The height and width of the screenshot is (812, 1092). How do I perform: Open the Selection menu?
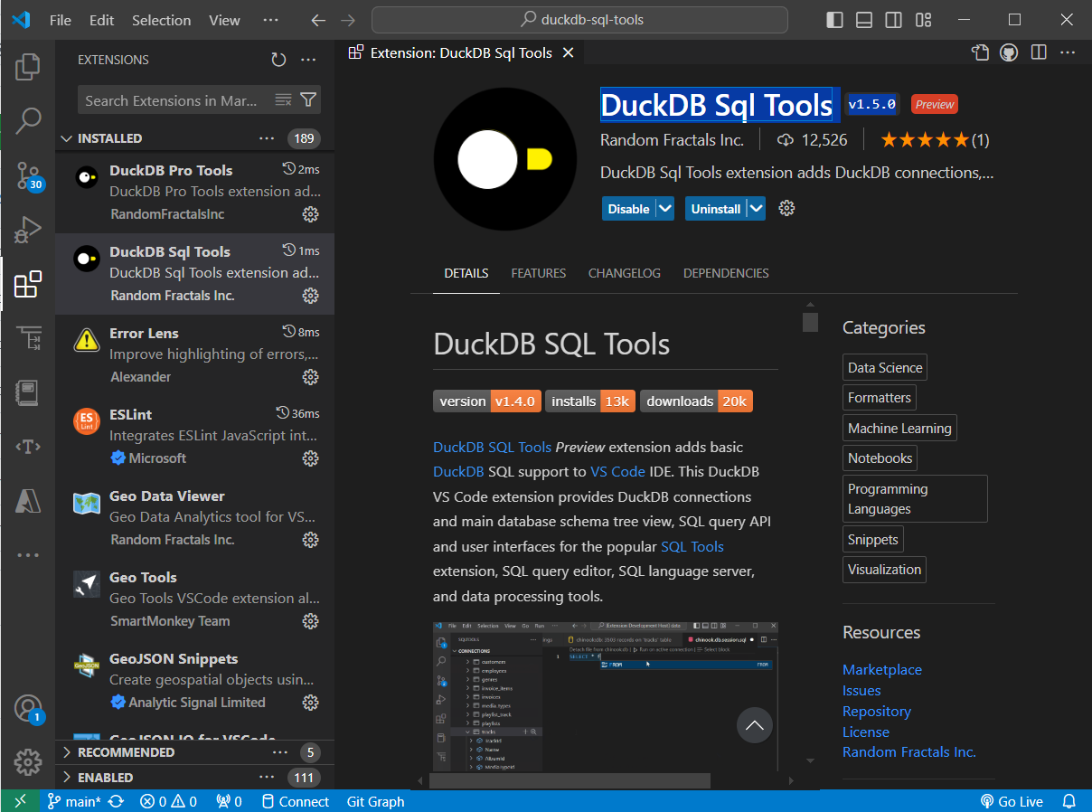click(161, 20)
